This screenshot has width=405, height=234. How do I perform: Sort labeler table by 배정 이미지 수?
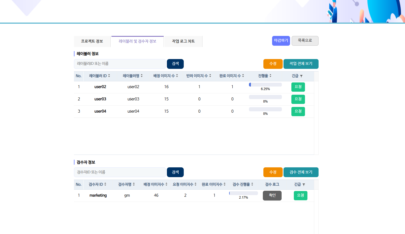(177, 76)
